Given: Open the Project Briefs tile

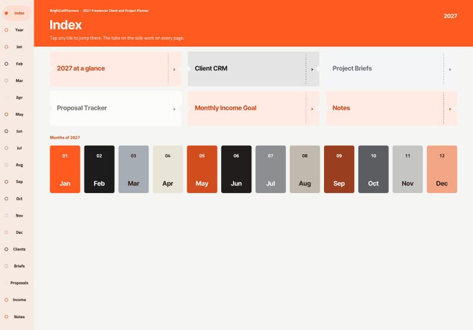Looking at the screenshot, I should click(x=391, y=69).
